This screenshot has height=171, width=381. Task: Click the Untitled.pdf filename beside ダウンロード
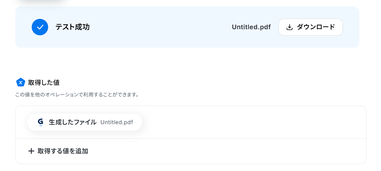click(251, 27)
